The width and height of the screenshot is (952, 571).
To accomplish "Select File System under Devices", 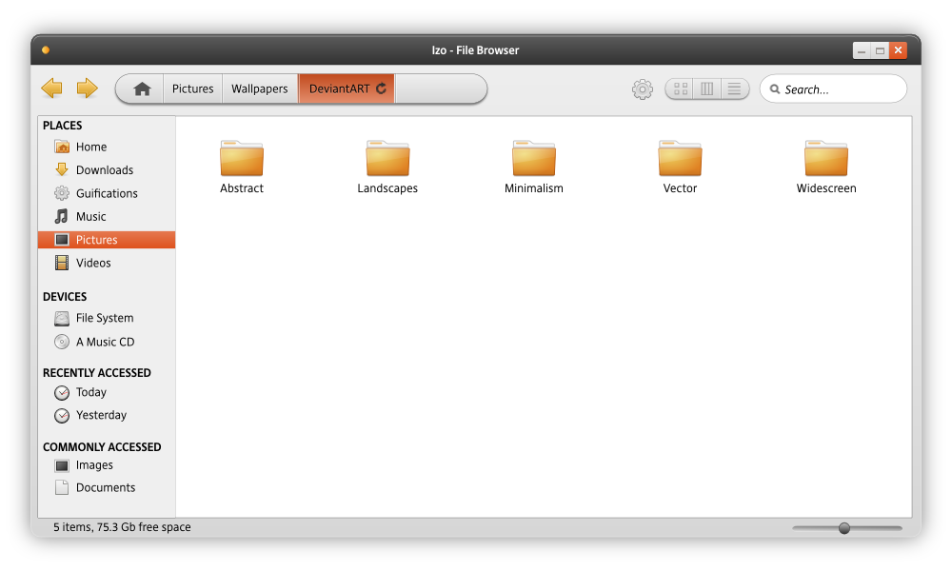I will point(104,319).
